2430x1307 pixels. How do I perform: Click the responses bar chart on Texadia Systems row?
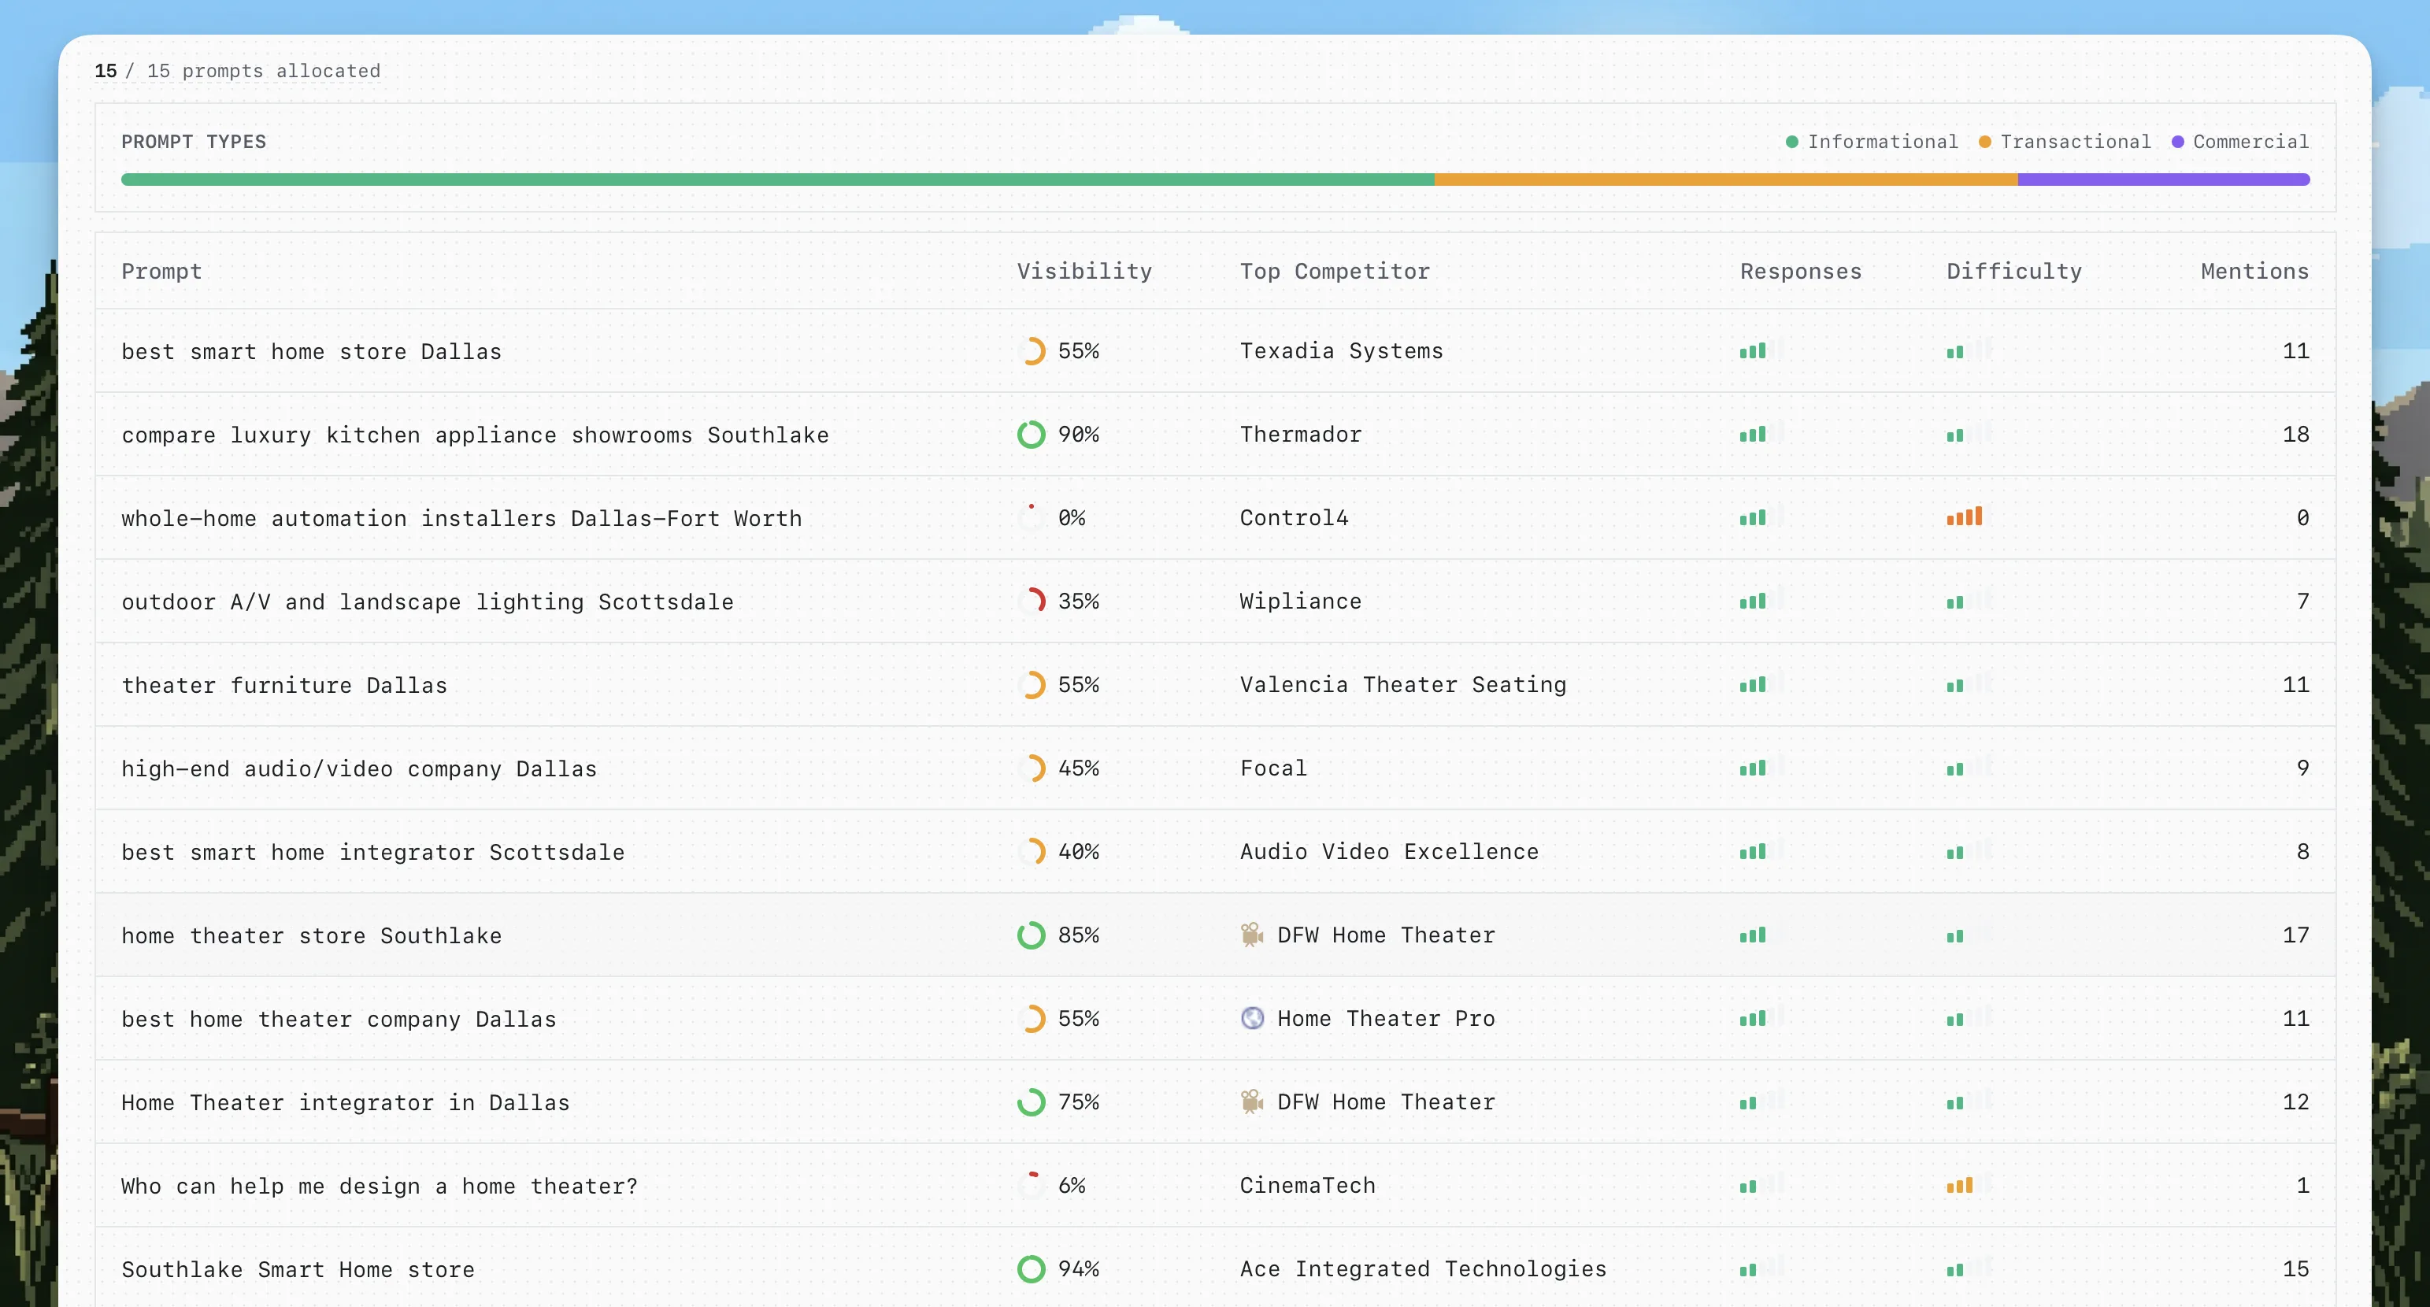coord(1753,351)
